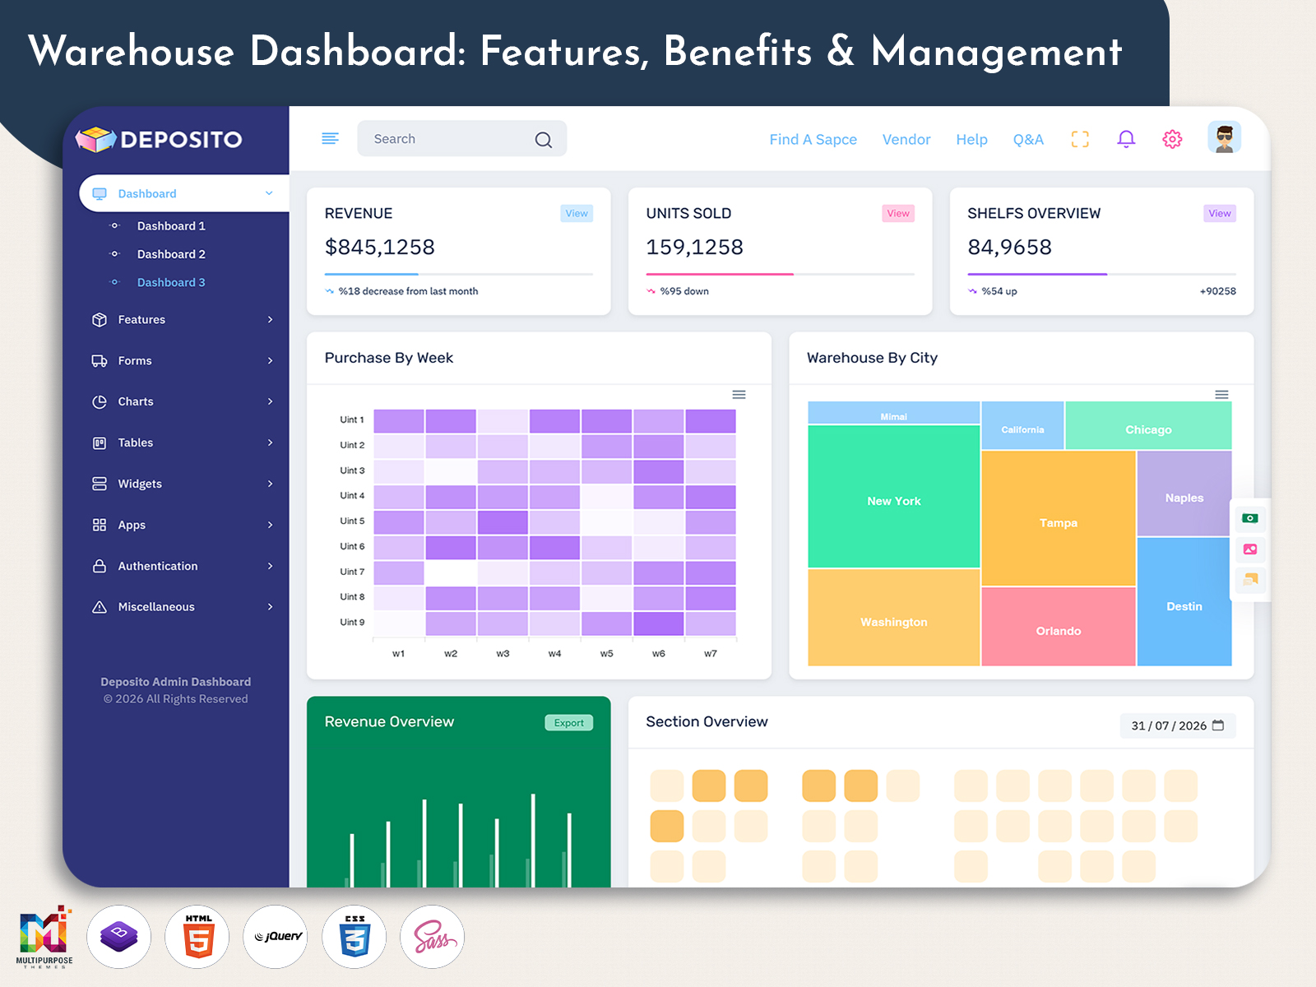This screenshot has height=987, width=1316.
Task: Expand the Forms submenu arrow
Action: (x=270, y=360)
